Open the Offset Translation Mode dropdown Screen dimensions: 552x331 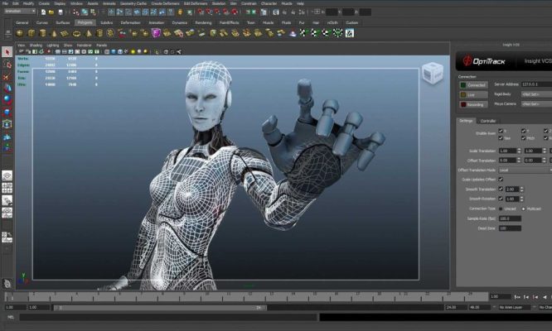525,170
